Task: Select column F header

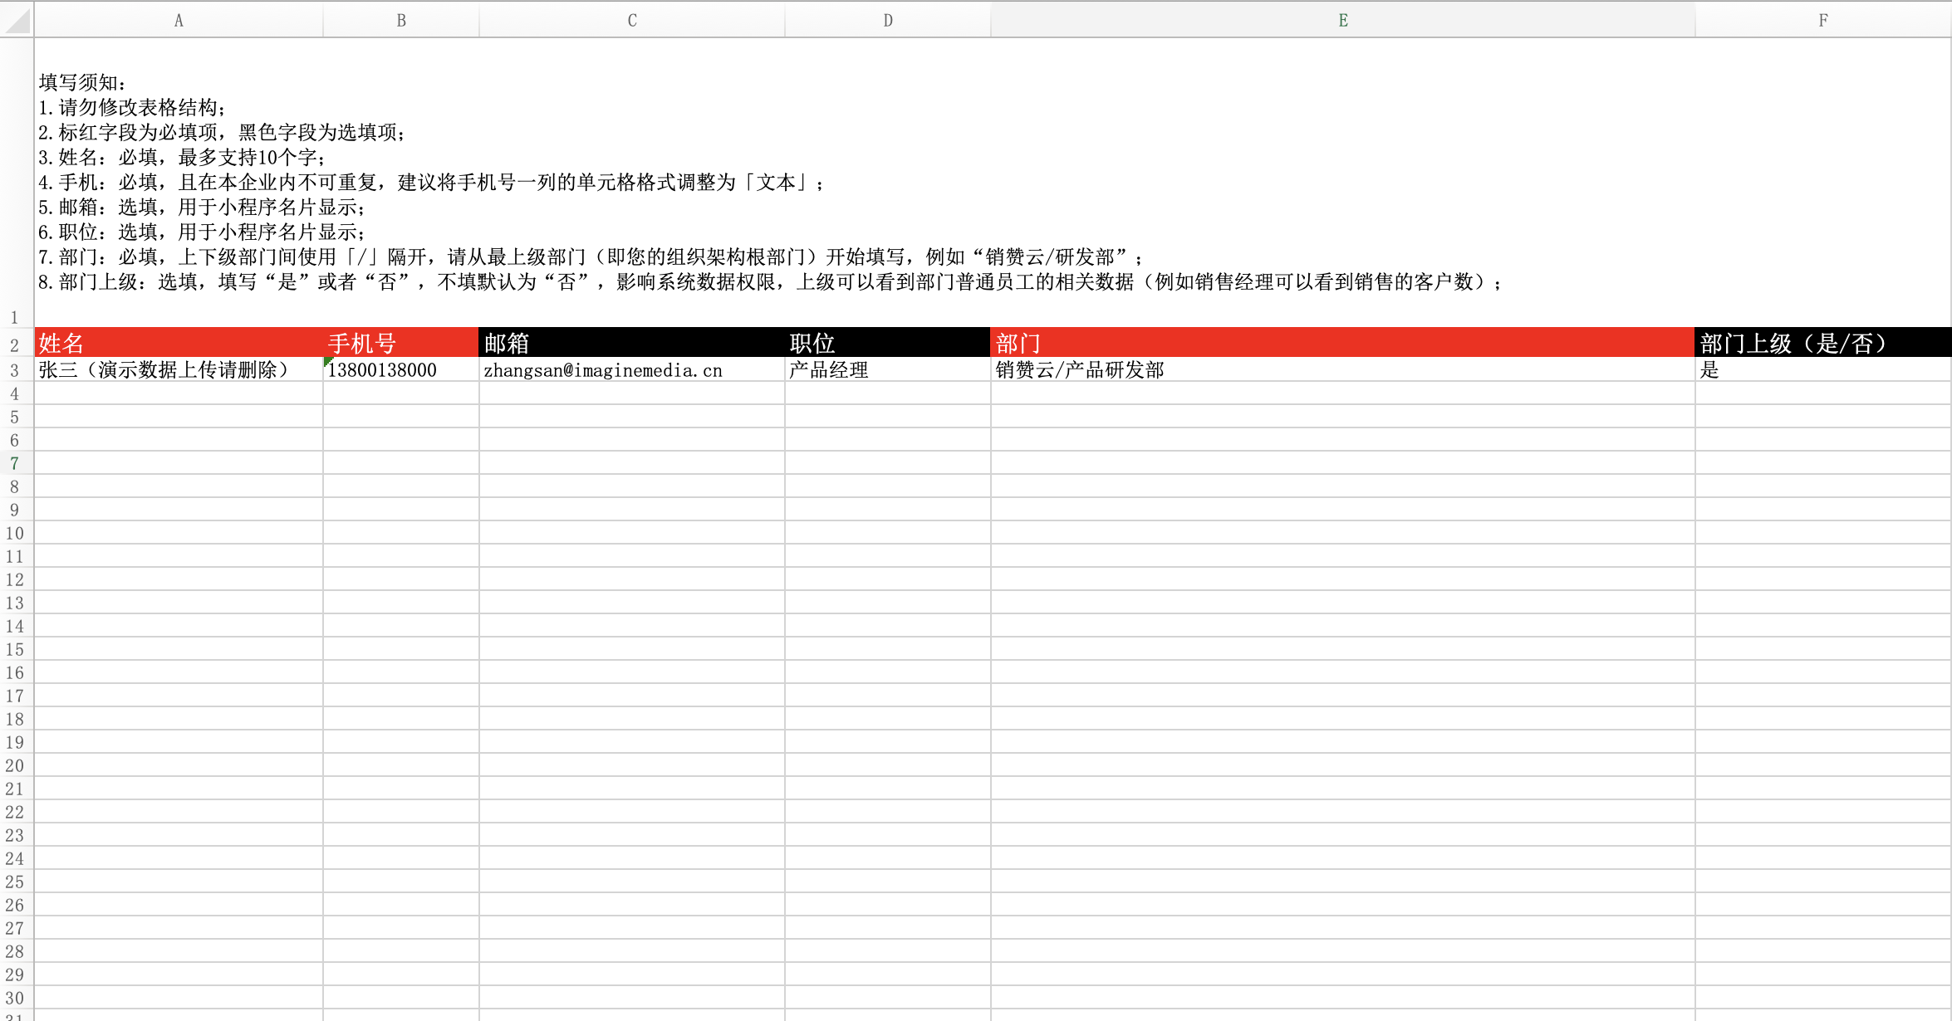Action: point(1823,20)
